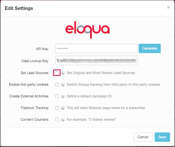Toggle the Flipbook Tracking checkbox
Viewport: 175px width, 147px height.
57,108
